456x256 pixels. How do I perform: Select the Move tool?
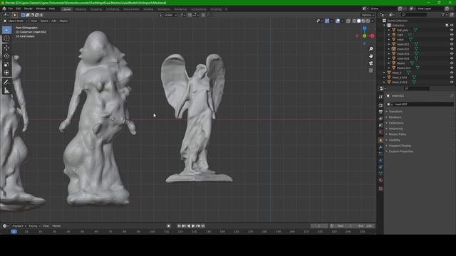click(x=6, y=48)
